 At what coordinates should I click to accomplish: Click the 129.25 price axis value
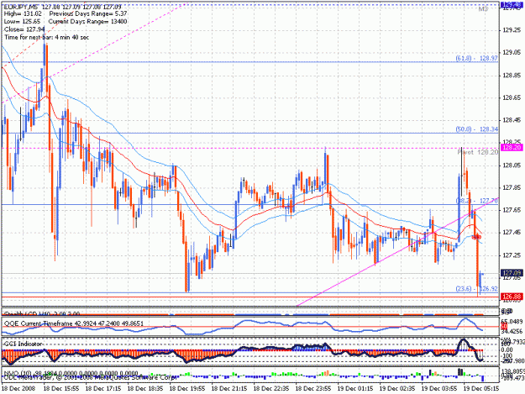(x=512, y=30)
